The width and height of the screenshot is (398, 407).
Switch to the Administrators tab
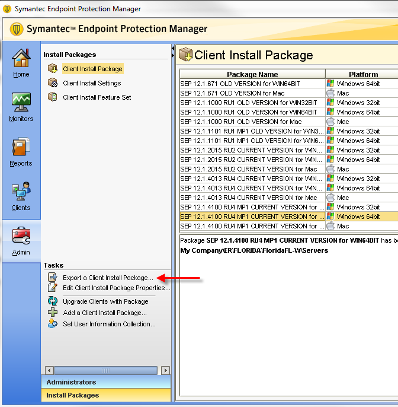point(106,382)
